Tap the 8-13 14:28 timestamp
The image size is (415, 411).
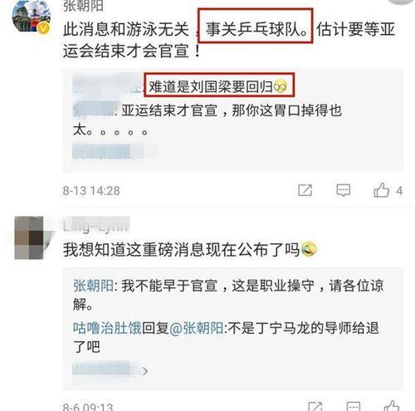[x=91, y=191]
